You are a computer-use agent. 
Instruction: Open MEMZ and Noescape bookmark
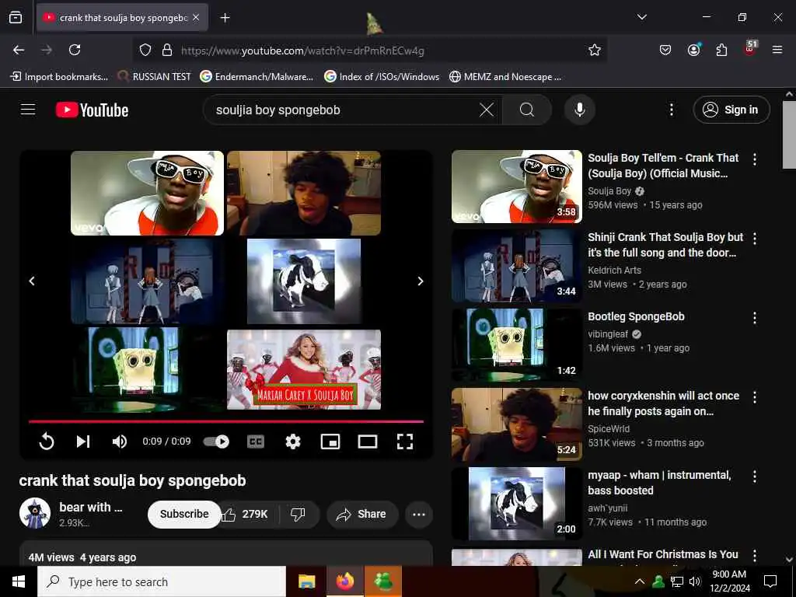tap(505, 77)
